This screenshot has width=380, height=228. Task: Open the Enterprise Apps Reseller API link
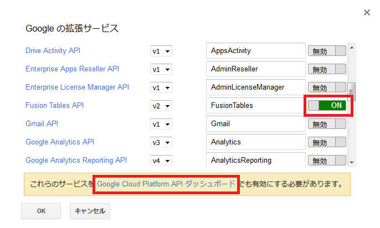click(x=72, y=69)
